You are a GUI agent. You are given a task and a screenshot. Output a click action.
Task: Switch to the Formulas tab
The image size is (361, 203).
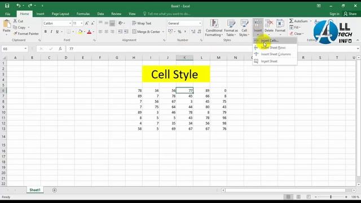[x=83, y=14]
